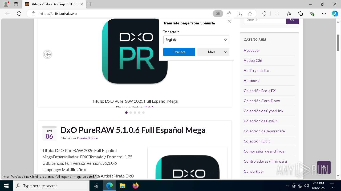
Task: Open the Adobe CS6 category
Action: click(253, 60)
